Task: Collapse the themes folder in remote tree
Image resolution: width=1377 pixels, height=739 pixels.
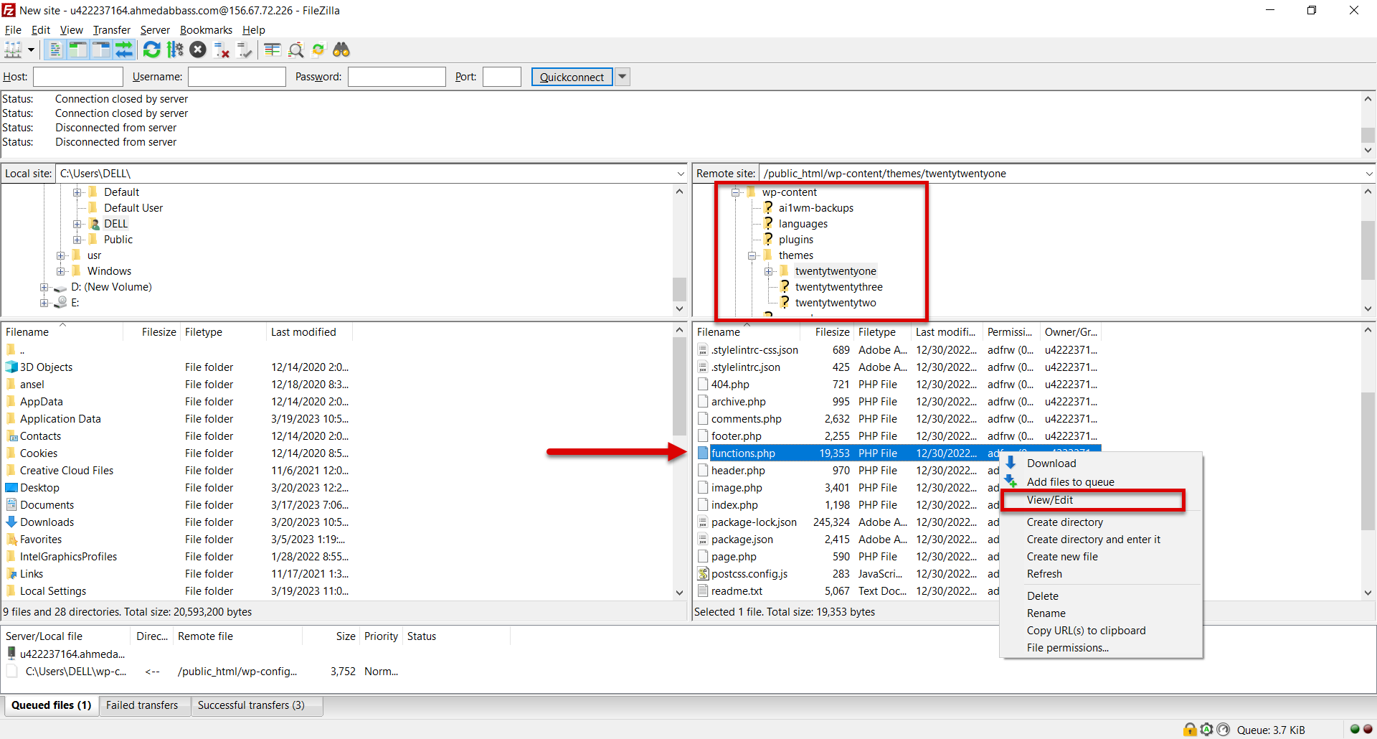Action: tap(752, 255)
